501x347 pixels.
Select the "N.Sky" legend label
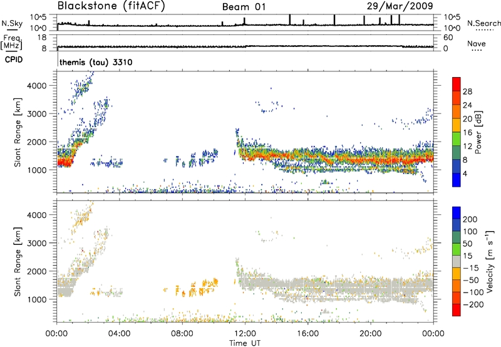tap(12, 23)
